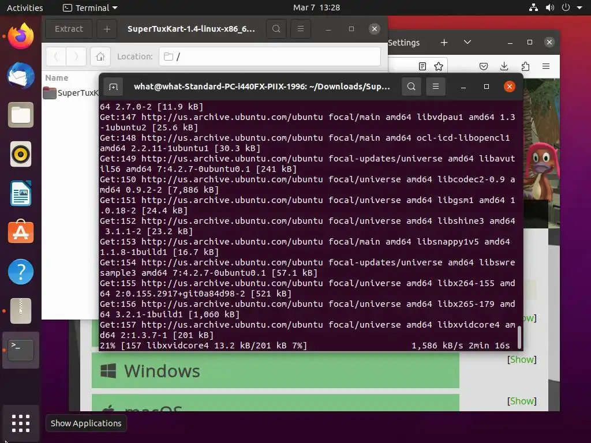Open Firefox from the dock
This screenshot has height=443, width=591.
(21, 36)
